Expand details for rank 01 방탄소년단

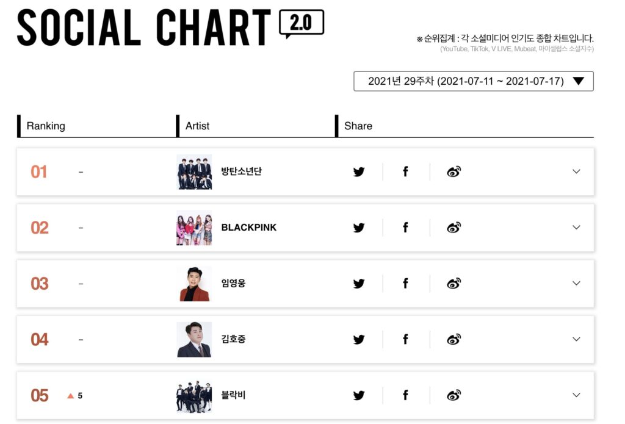point(576,171)
